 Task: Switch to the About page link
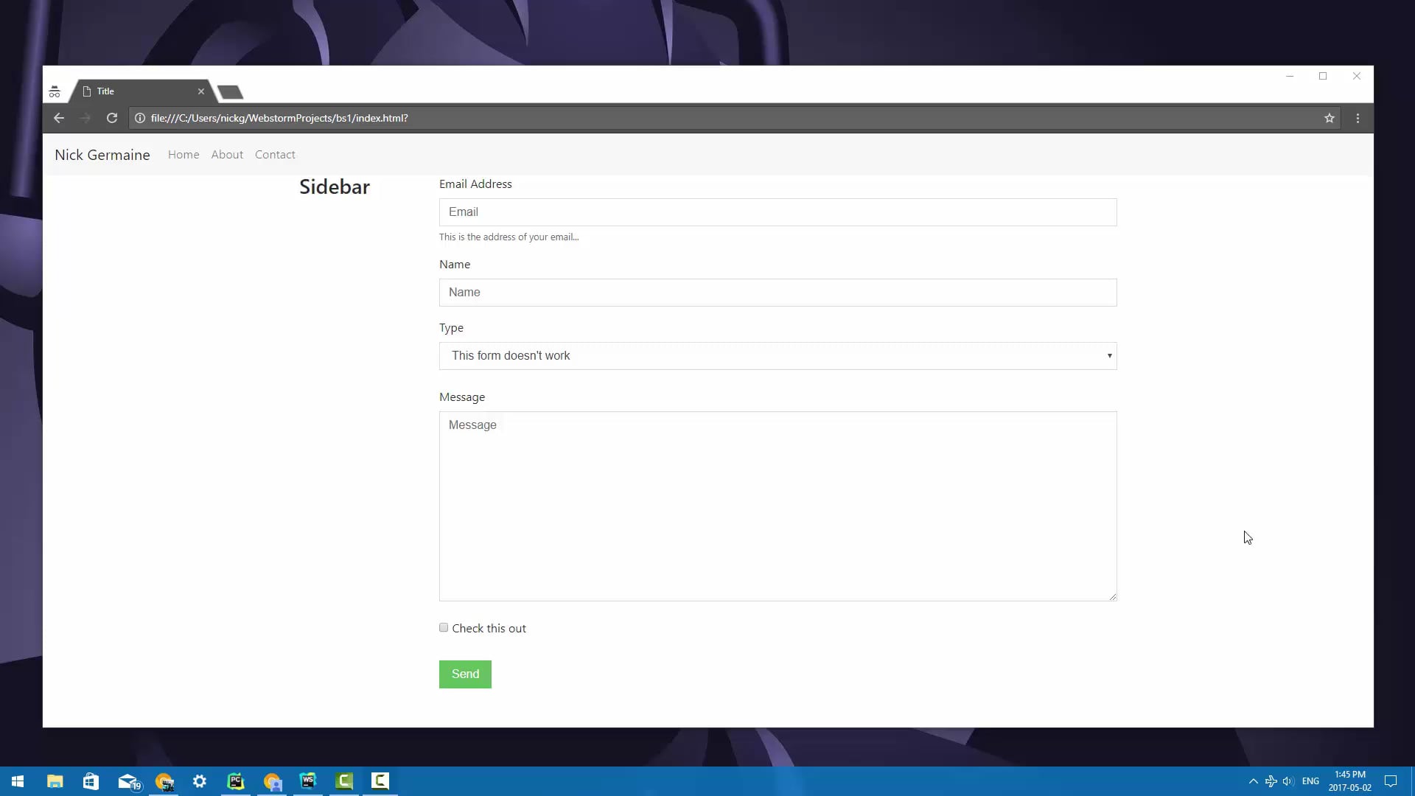(x=227, y=155)
